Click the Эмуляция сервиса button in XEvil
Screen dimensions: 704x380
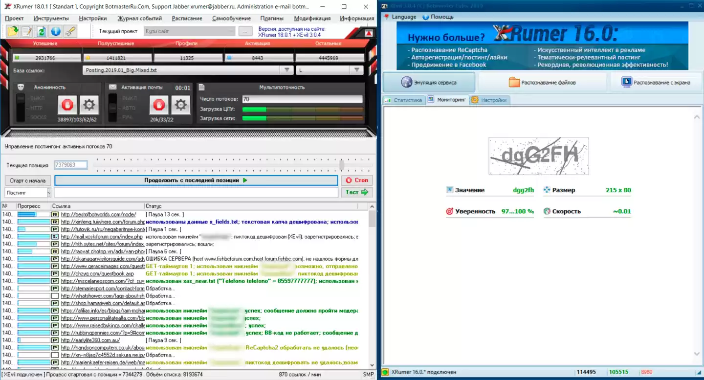pyautogui.click(x=429, y=82)
